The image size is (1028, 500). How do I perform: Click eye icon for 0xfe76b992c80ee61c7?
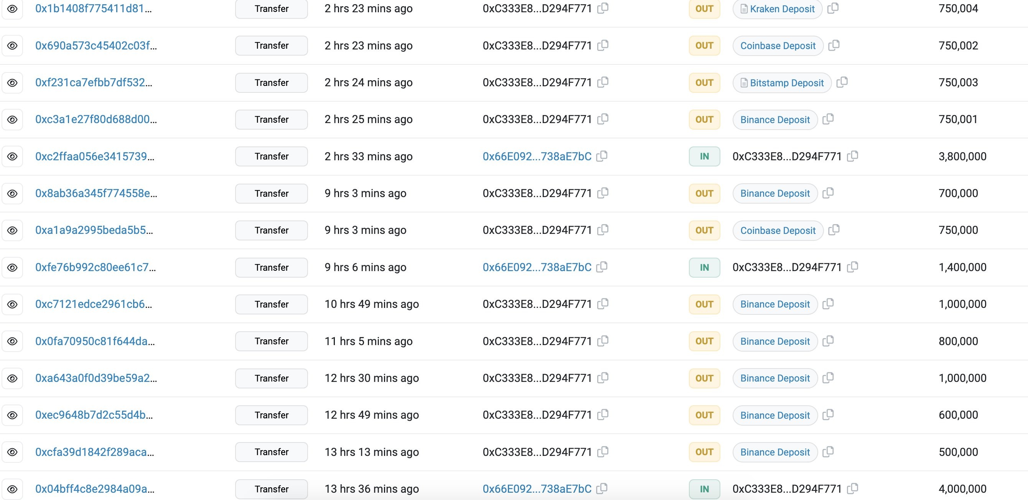[x=12, y=267]
